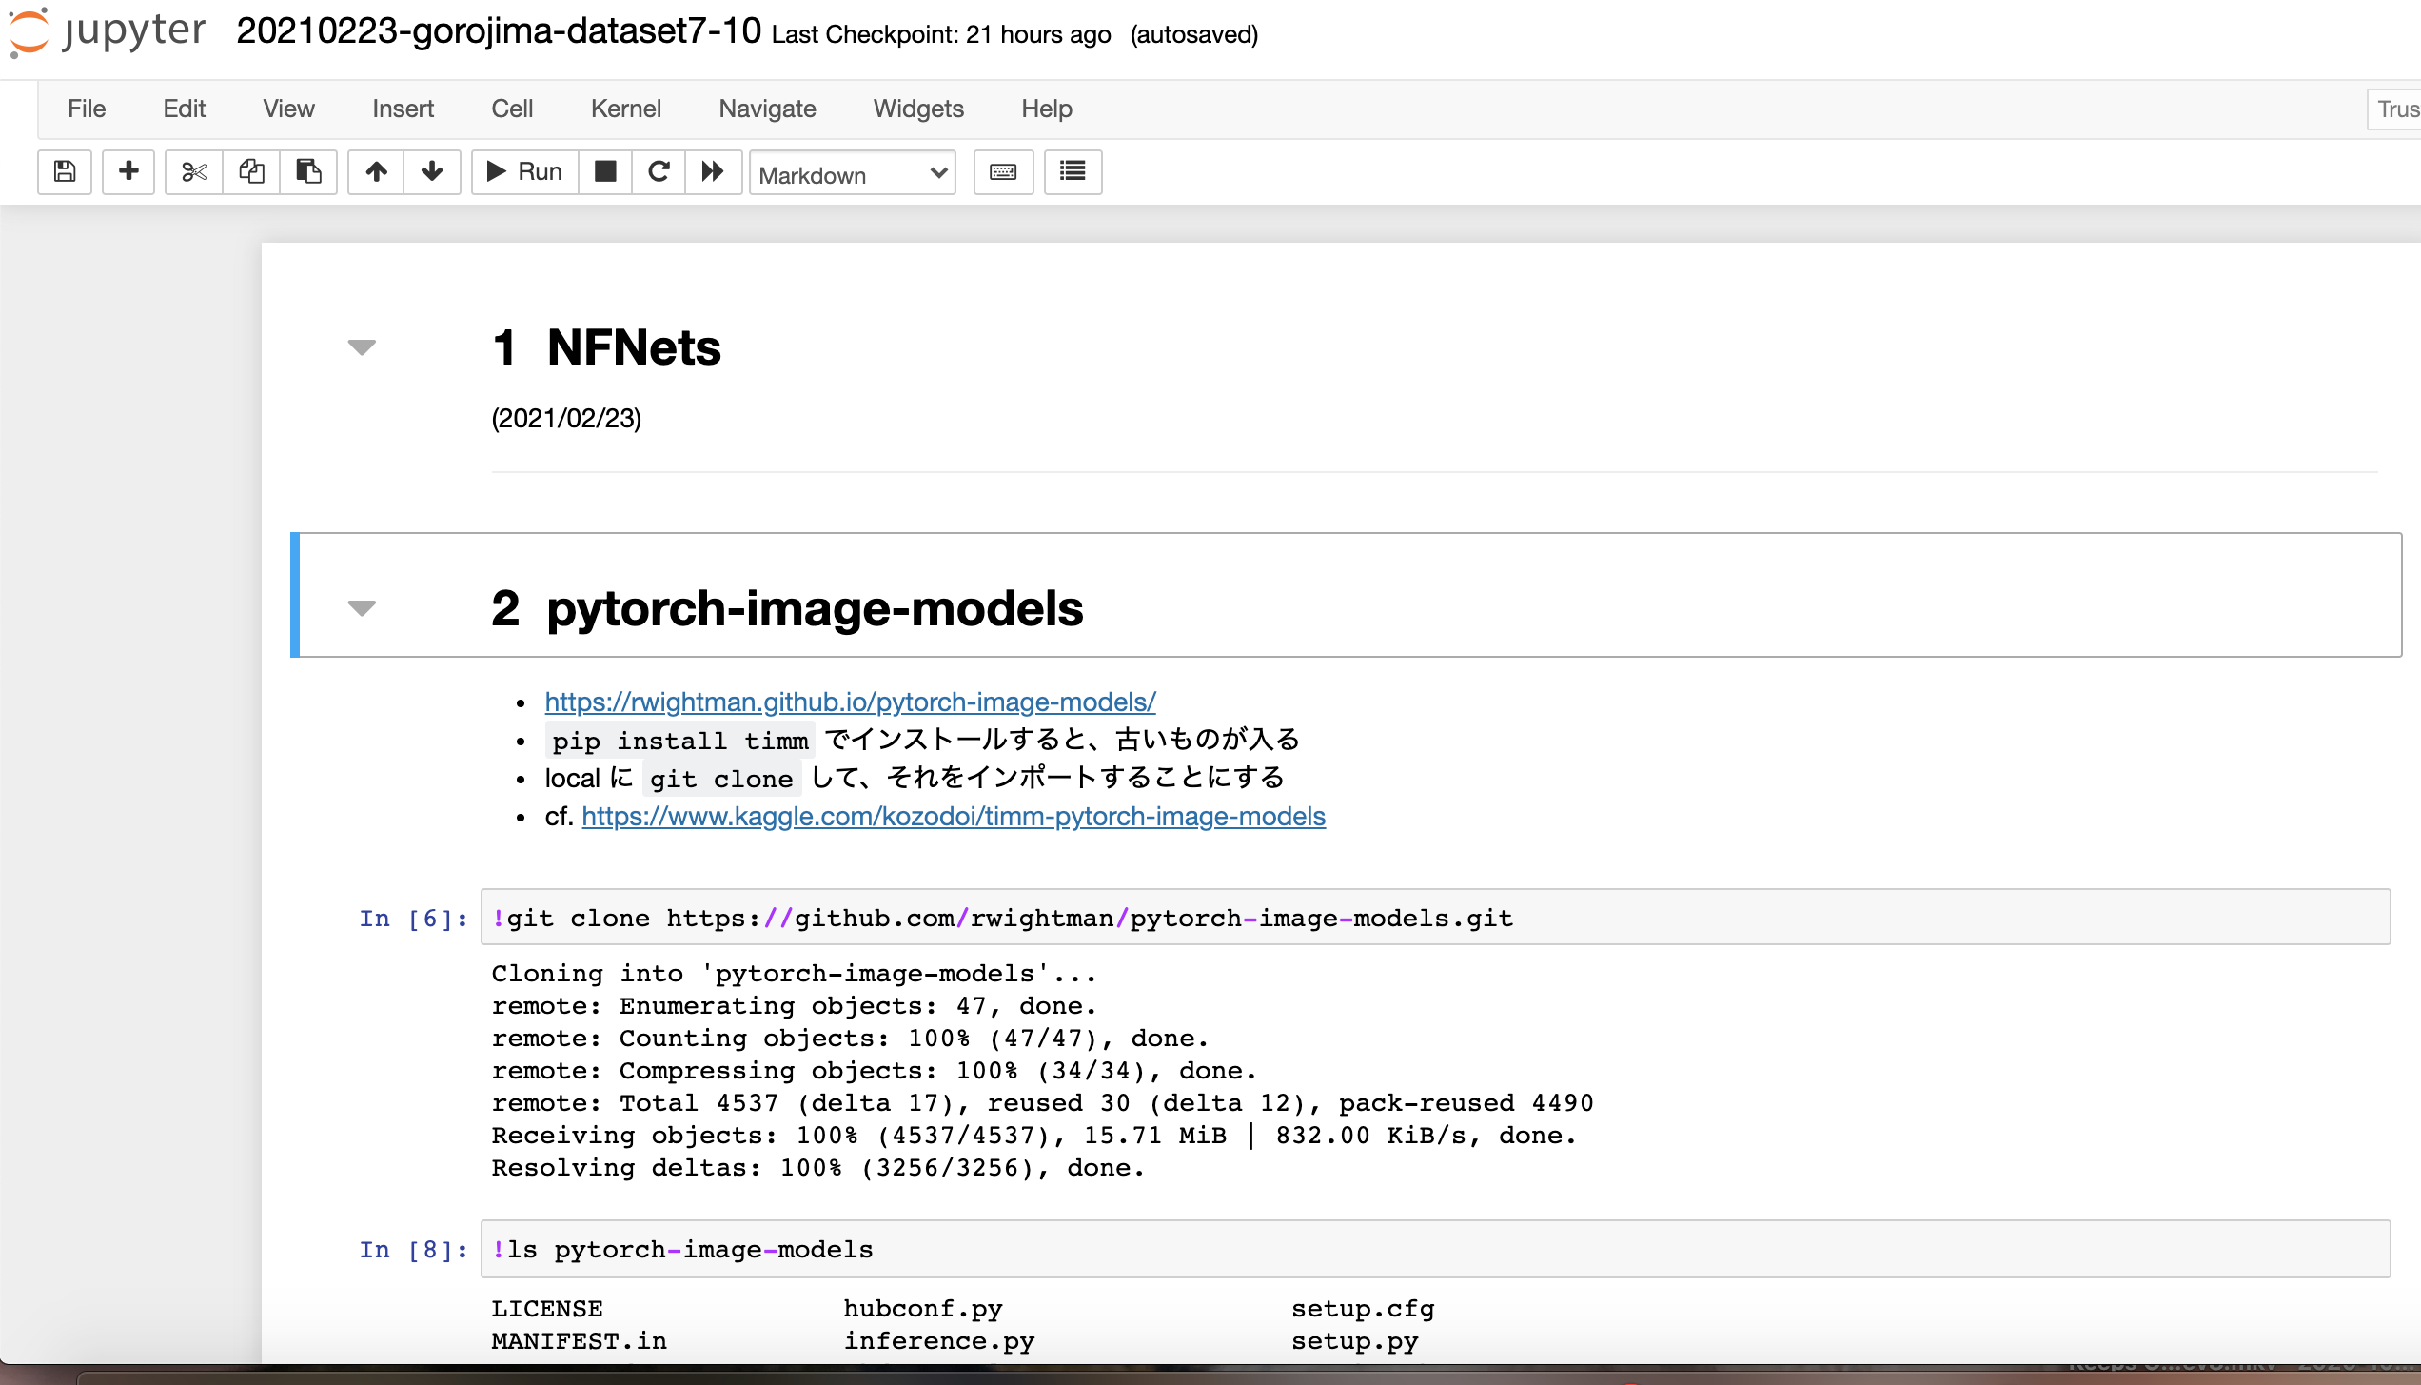Collapse the 1 NFNets heading section
This screenshot has width=2421, height=1385.
coord(362,346)
